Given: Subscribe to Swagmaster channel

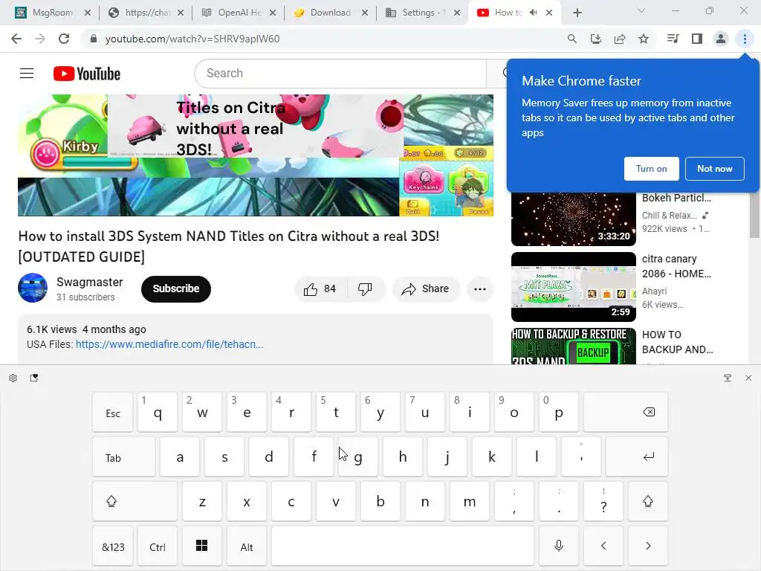Looking at the screenshot, I should 176,289.
